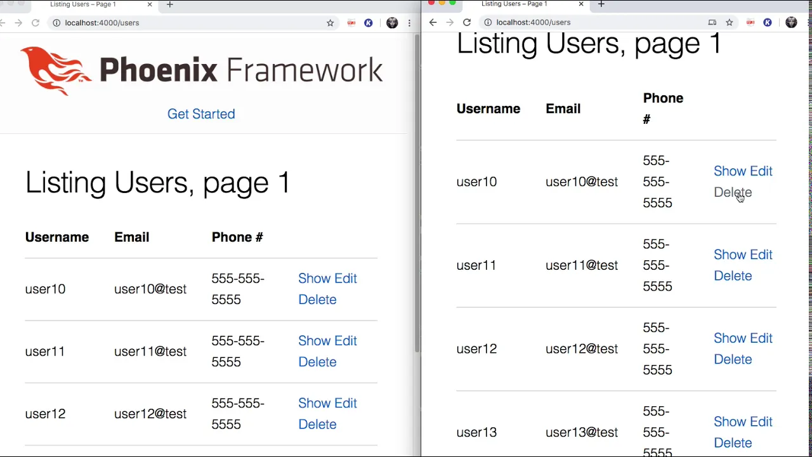Show user12 in the left window
The image size is (812, 457).
pos(314,403)
